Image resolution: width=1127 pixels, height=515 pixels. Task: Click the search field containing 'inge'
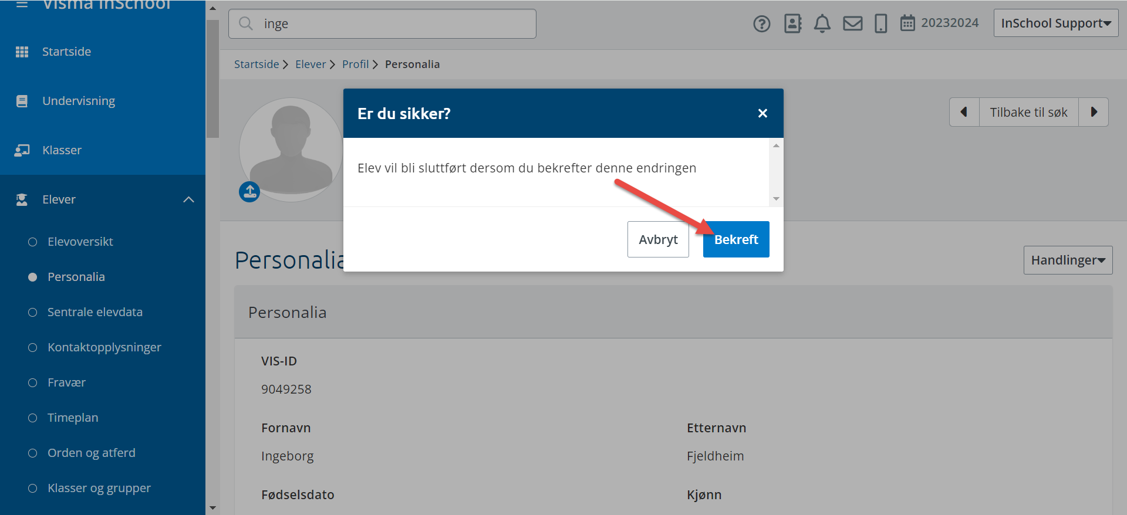[x=382, y=23]
